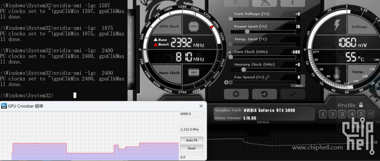Image resolution: width=380 pixels, height=161 pixels.
Task: Click the 'GPU Clock' label in the gauge
Action: click(x=169, y=27)
